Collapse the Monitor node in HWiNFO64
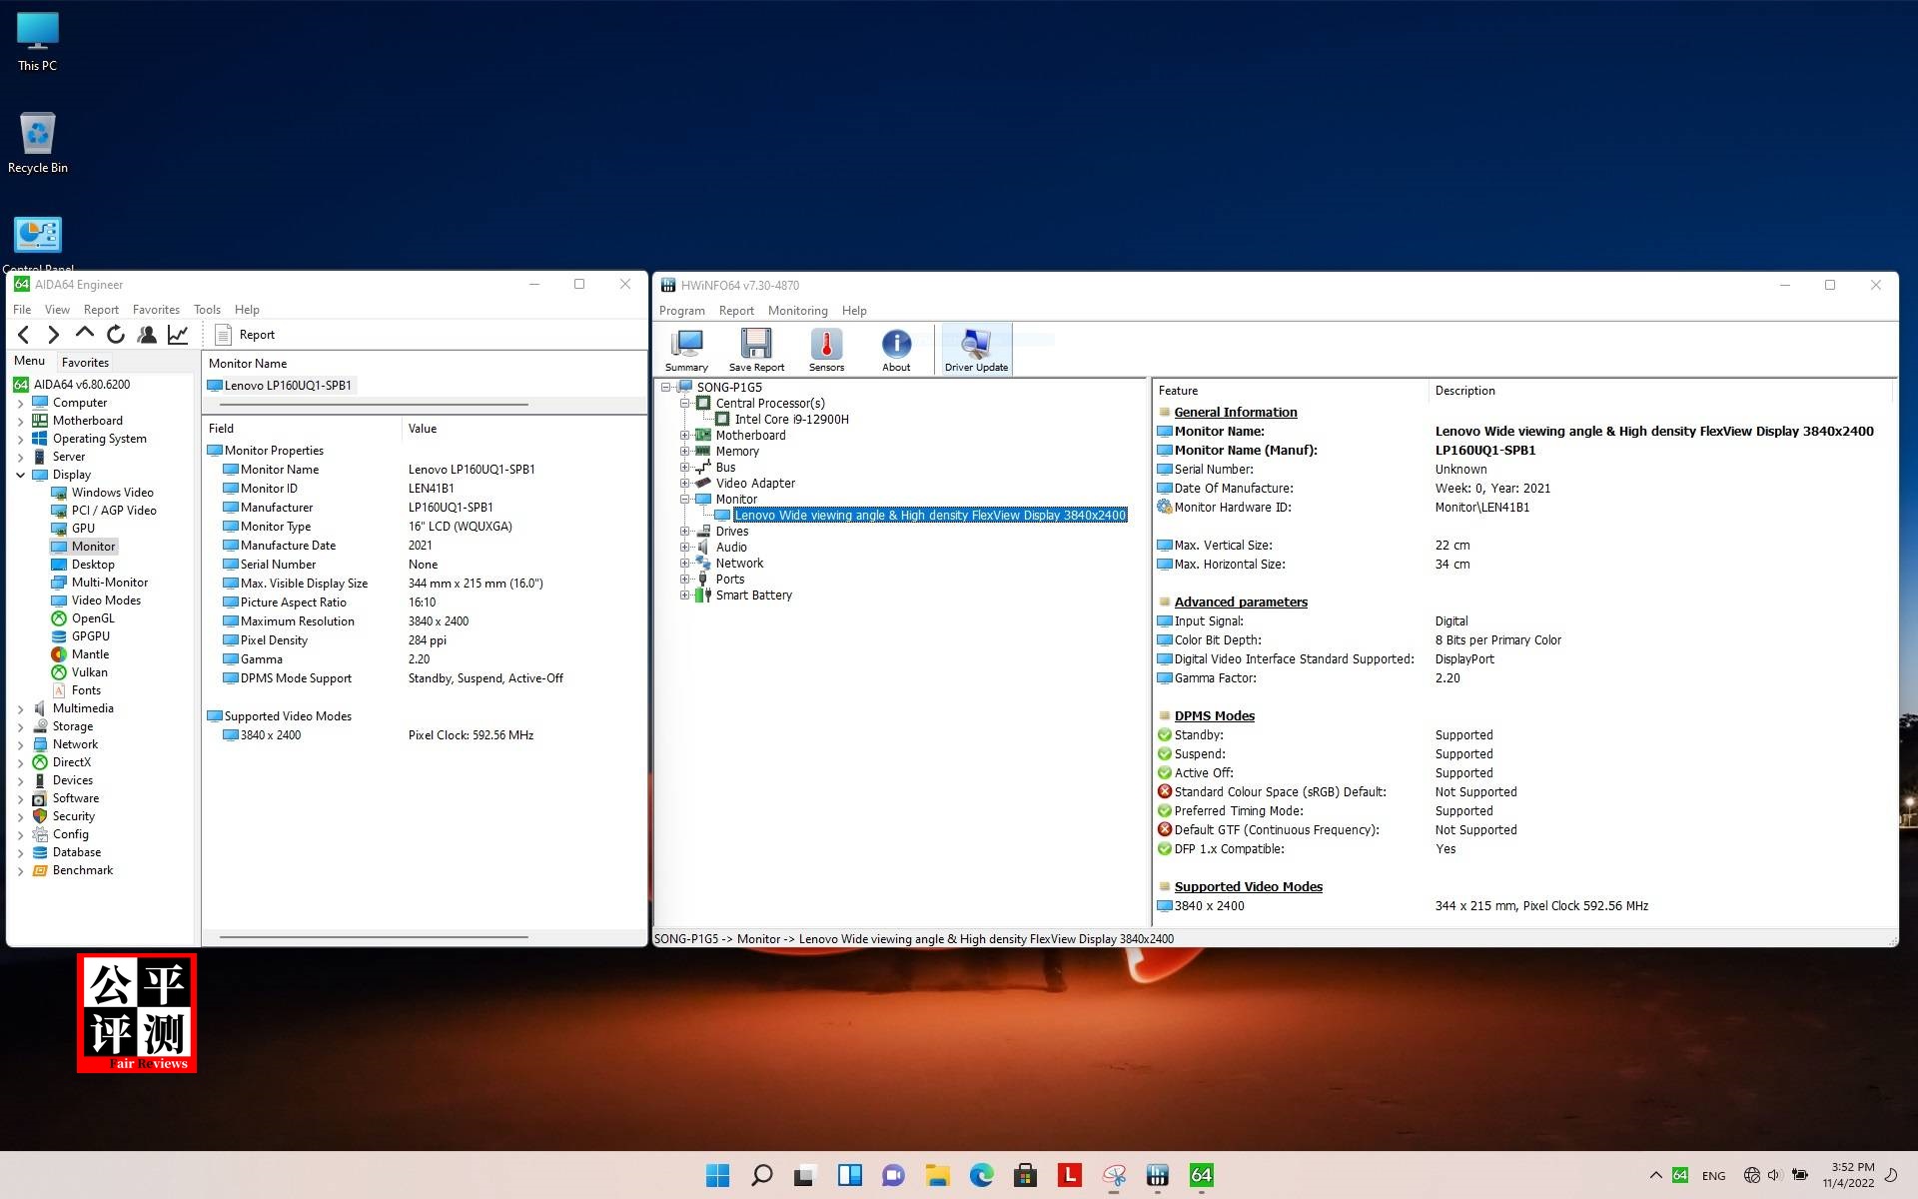Image resolution: width=1918 pixels, height=1199 pixels. pyautogui.click(x=683, y=499)
